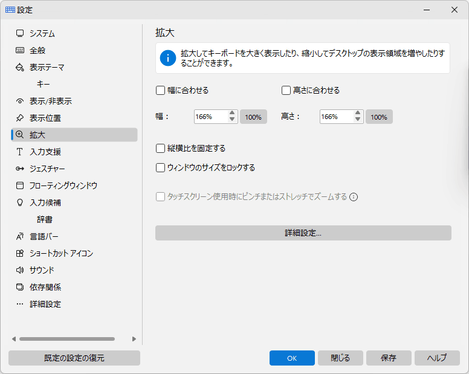Click the 表示/非表示 eye icon

pyautogui.click(x=20, y=101)
